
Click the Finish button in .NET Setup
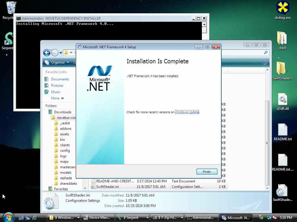tap(207, 172)
